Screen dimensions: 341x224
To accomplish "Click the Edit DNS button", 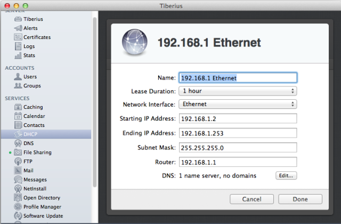I will pyautogui.click(x=286, y=175).
